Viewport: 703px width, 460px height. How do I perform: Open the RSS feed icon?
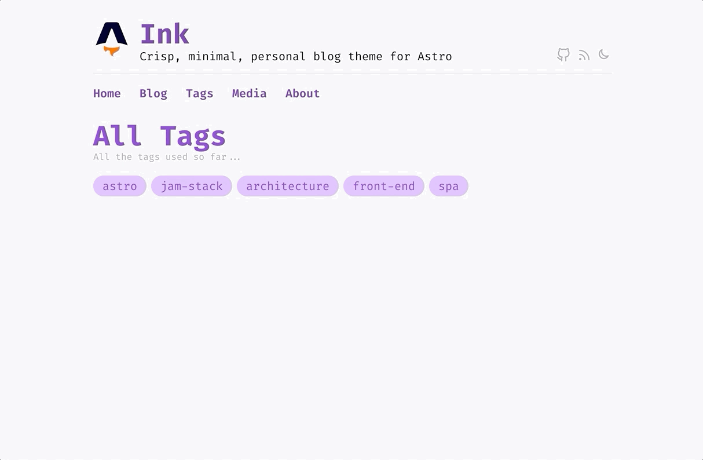coord(584,55)
